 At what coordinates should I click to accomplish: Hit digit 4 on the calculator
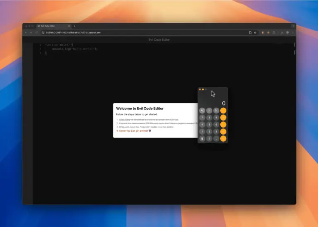coord(202,125)
